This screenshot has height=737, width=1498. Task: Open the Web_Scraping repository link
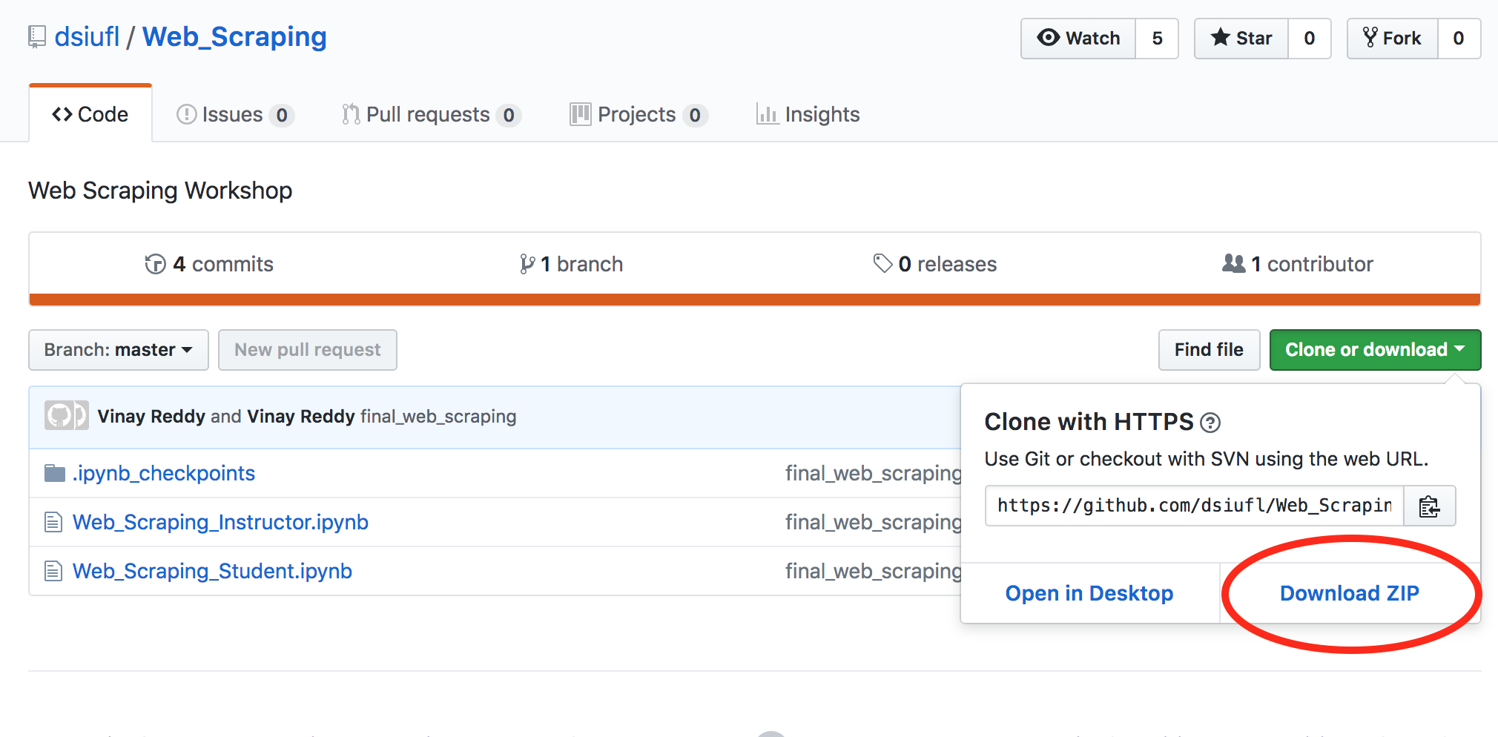(x=234, y=37)
